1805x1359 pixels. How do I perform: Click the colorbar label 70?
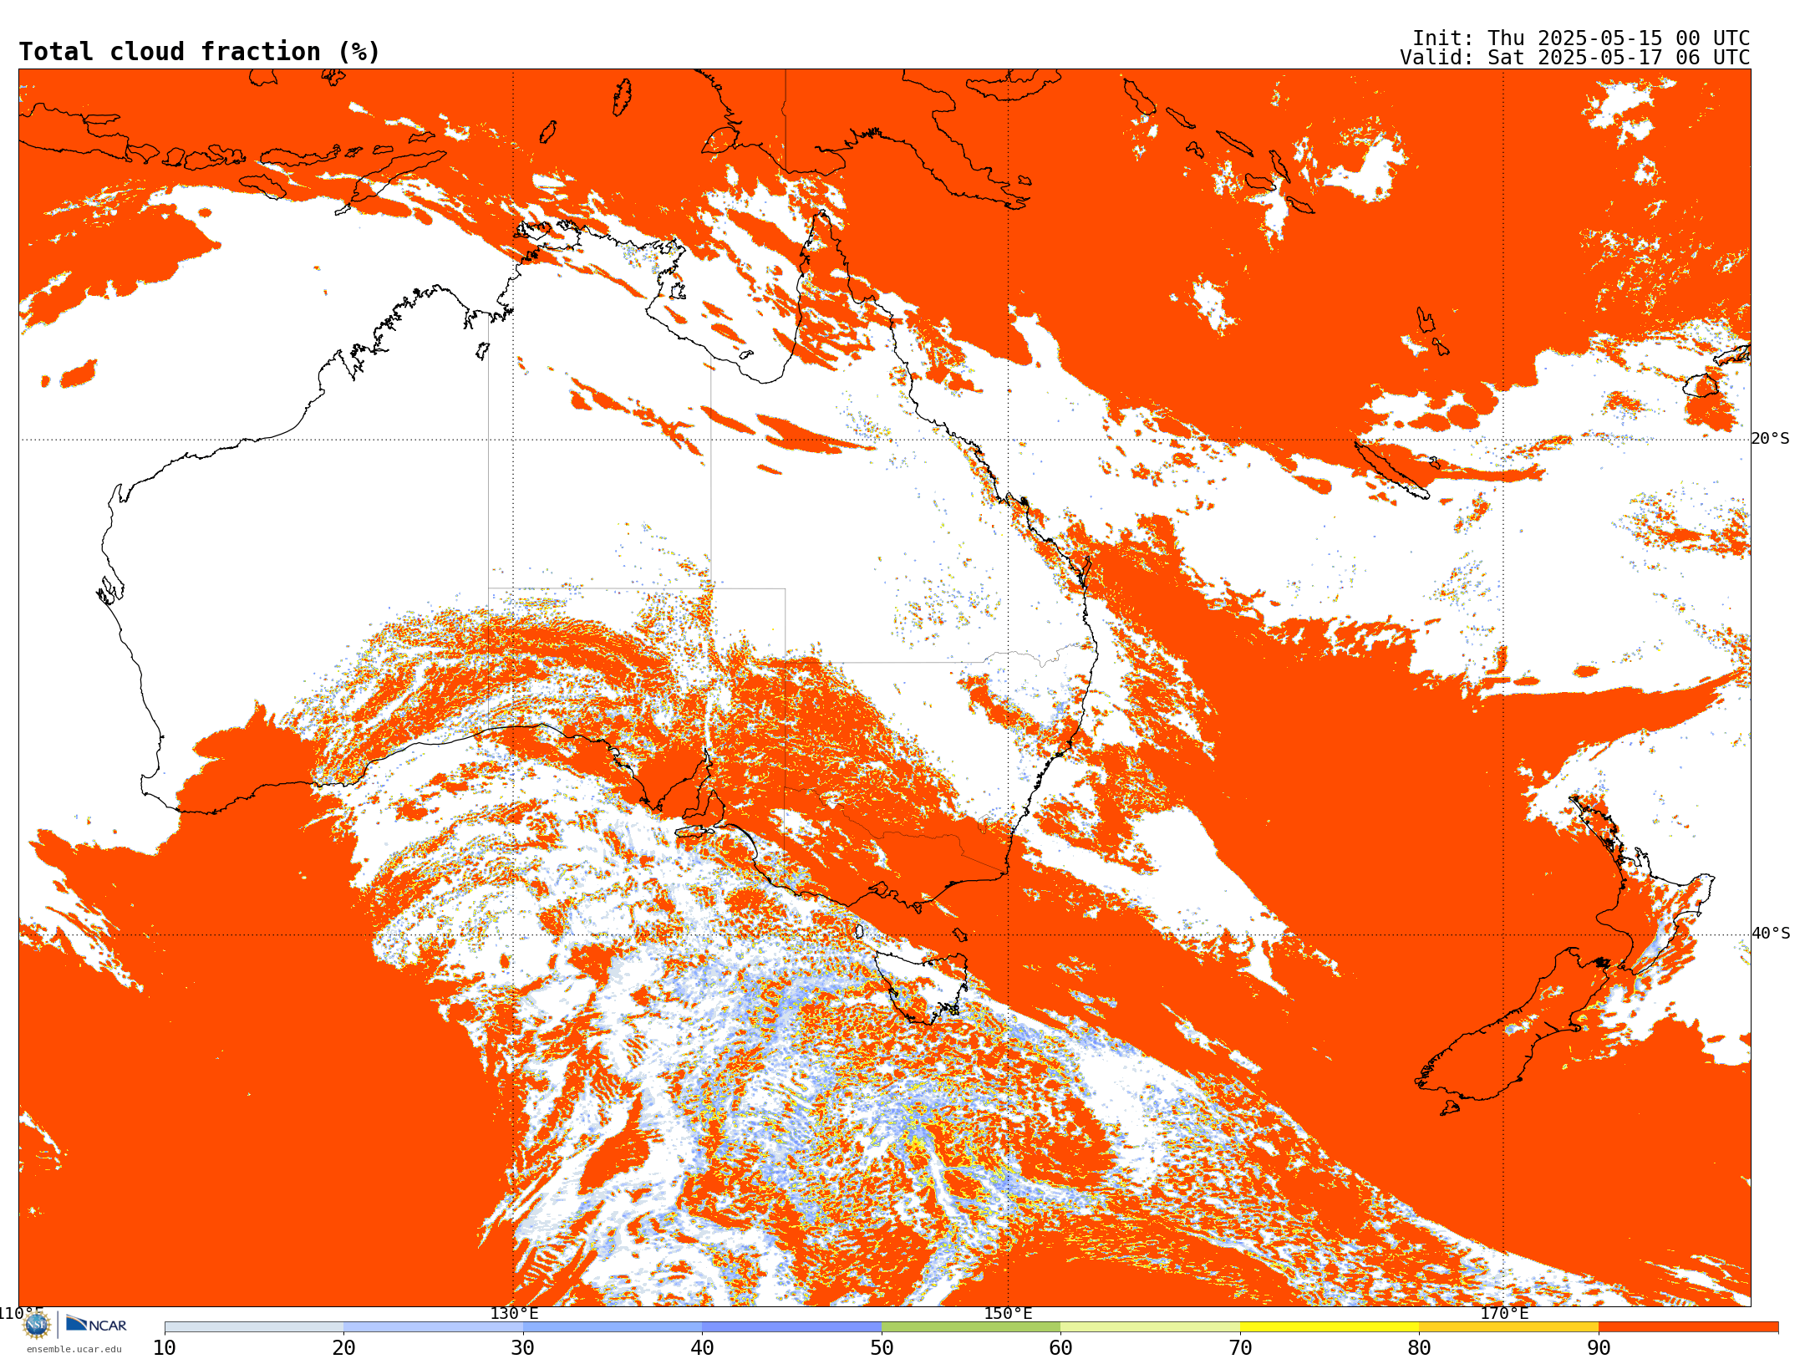(x=1240, y=1347)
